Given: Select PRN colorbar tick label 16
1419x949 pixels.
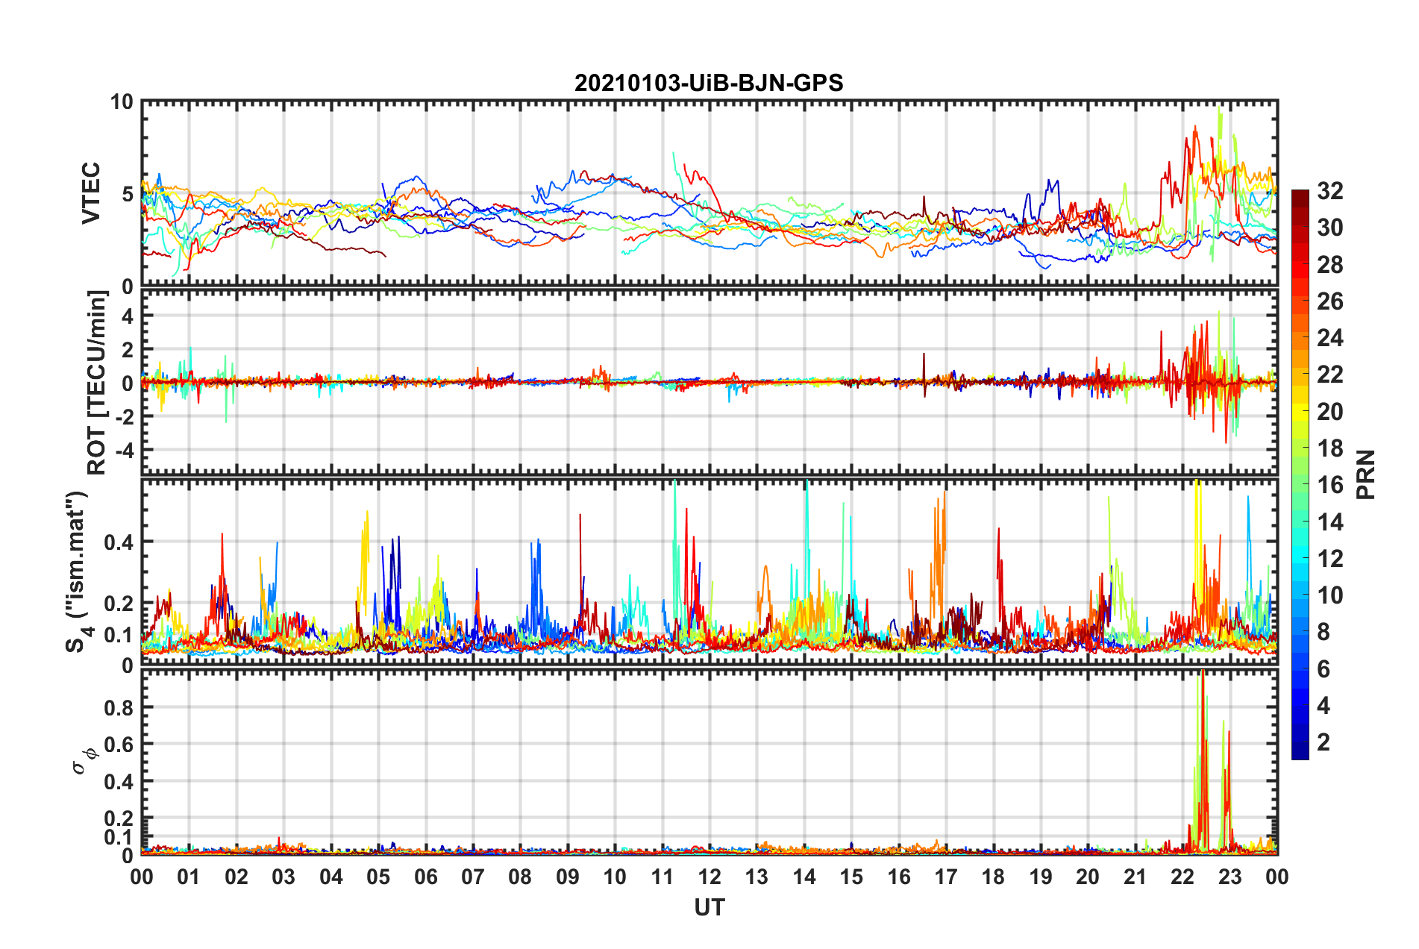Looking at the screenshot, I should coord(1329,485).
